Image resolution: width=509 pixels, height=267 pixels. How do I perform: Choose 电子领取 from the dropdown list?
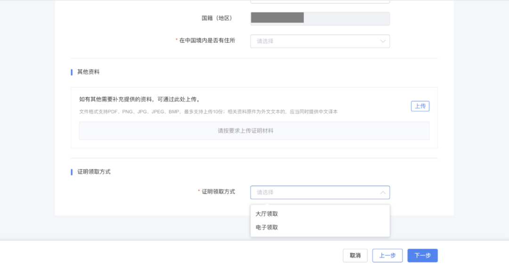click(267, 228)
